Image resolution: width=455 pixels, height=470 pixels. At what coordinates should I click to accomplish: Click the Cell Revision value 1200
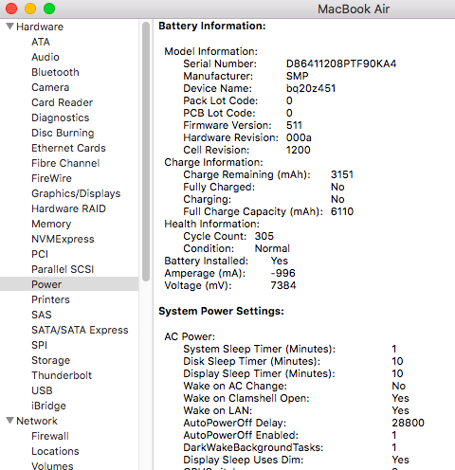(299, 150)
